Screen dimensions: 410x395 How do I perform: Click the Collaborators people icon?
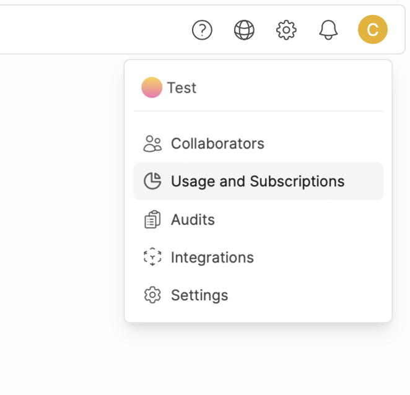(152, 144)
